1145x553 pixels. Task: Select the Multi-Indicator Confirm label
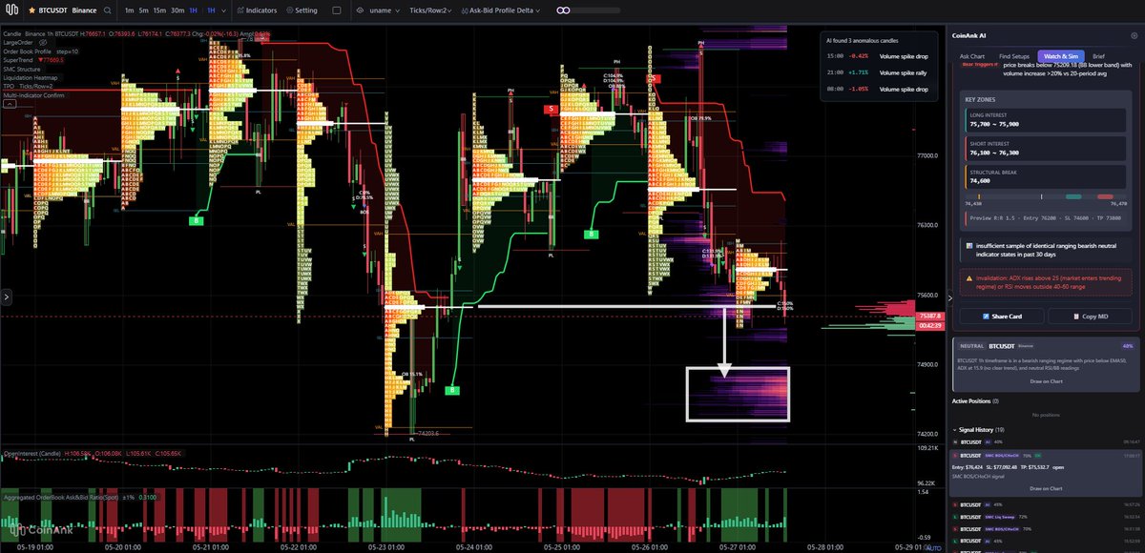click(32, 95)
